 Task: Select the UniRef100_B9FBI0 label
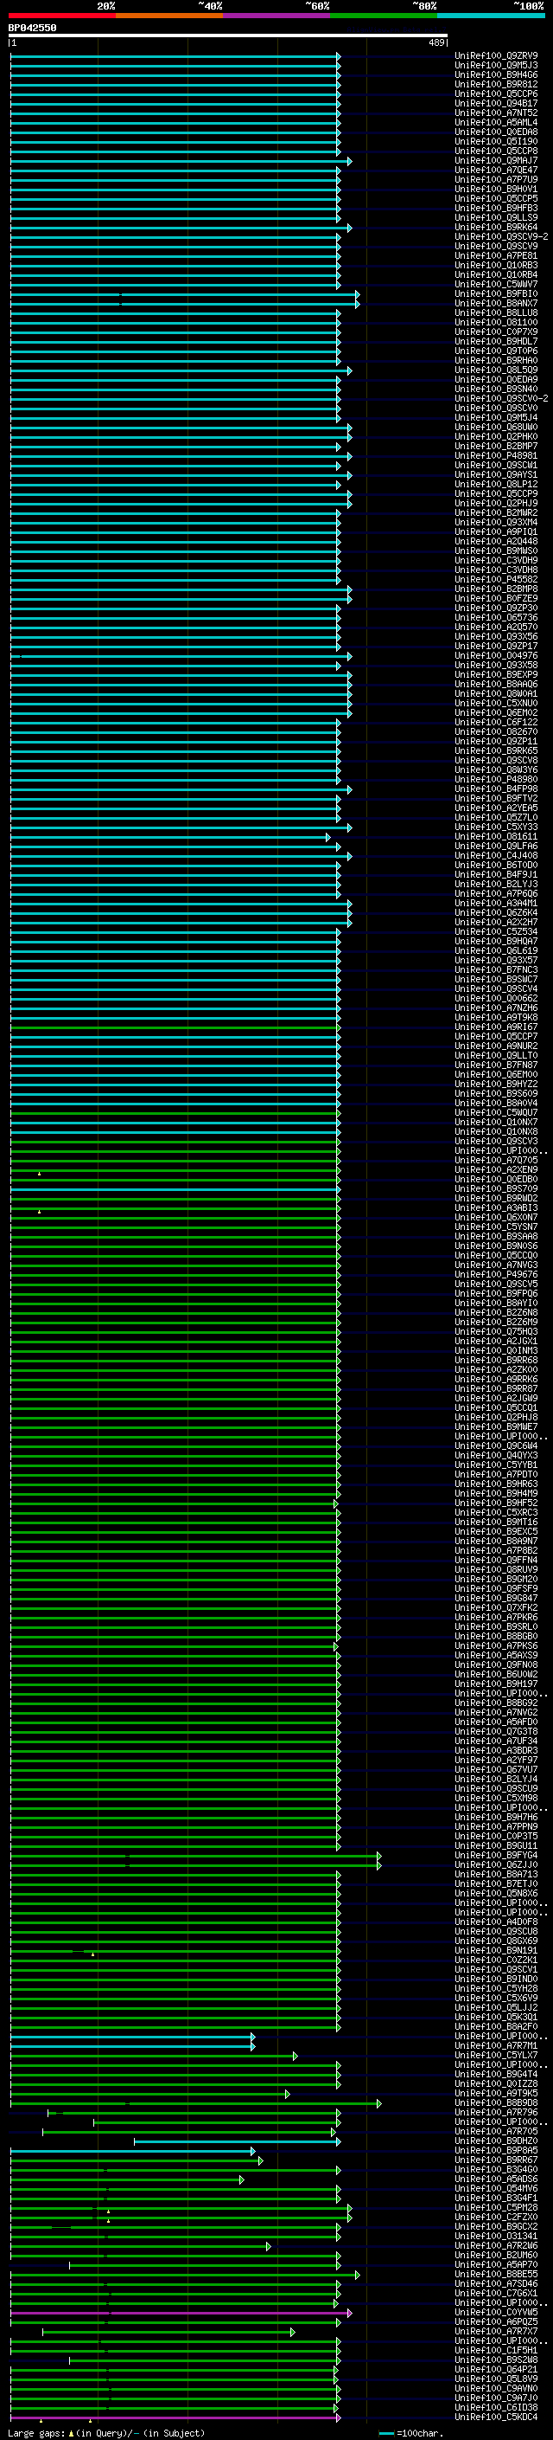point(496,293)
